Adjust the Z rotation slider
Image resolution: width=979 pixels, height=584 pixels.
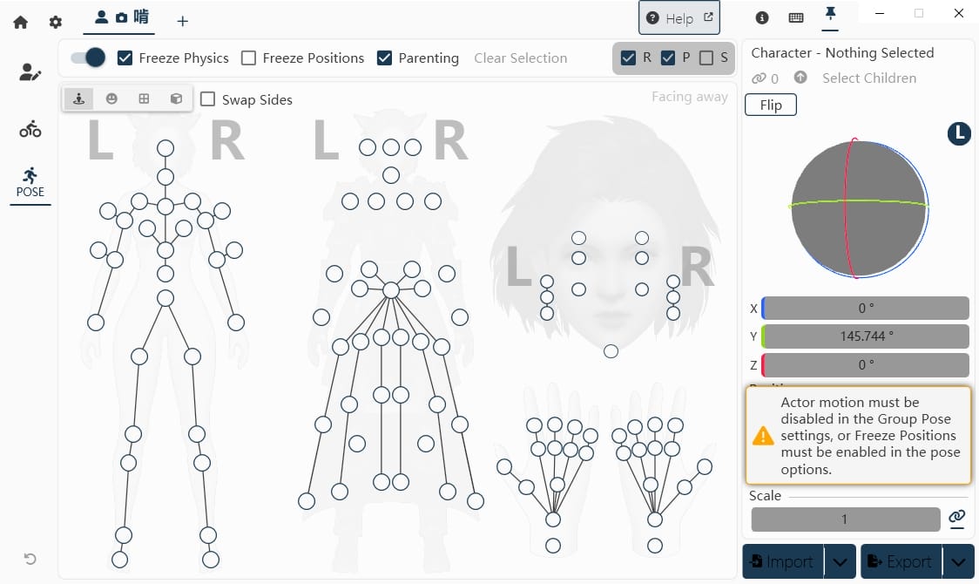(866, 364)
